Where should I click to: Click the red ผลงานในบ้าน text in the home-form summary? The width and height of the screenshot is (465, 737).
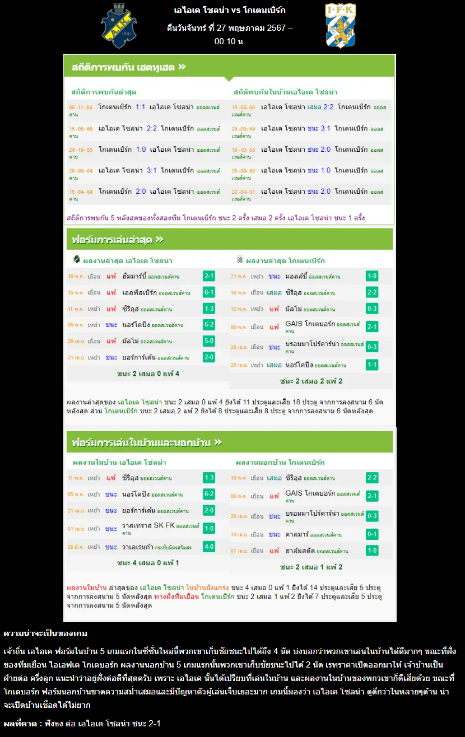[x=87, y=587]
